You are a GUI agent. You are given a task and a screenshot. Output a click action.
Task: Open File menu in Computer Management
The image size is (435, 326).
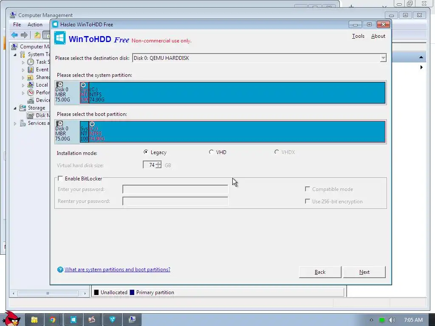pyautogui.click(x=17, y=24)
